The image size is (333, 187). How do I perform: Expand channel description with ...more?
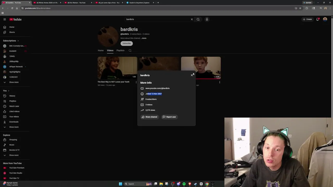(144, 38)
